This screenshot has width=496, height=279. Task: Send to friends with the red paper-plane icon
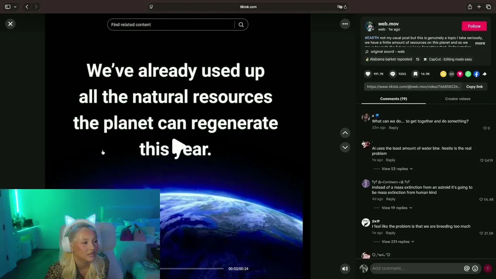pyautogui.click(x=460, y=74)
